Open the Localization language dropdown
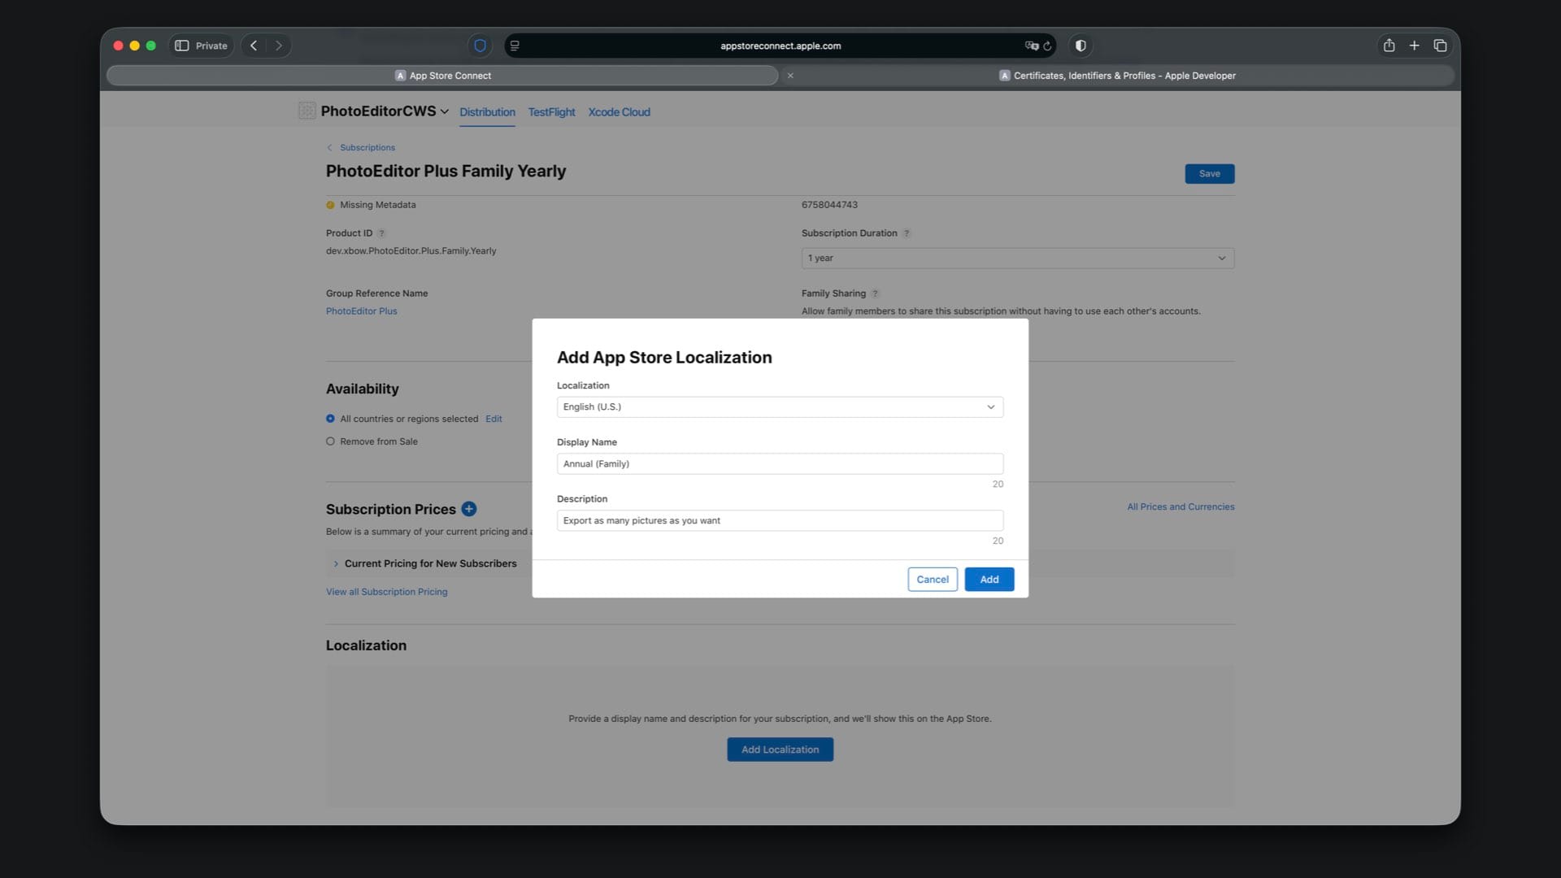 pos(779,406)
